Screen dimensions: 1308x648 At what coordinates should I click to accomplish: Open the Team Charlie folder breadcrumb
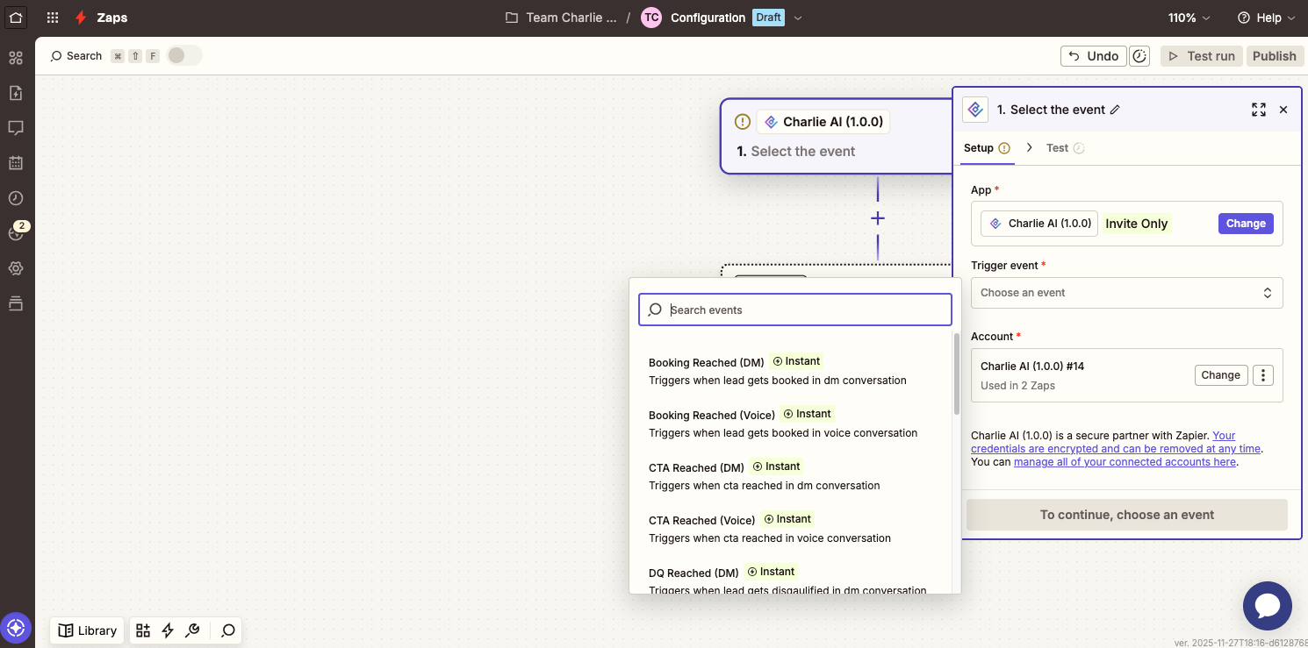coord(561,18)
